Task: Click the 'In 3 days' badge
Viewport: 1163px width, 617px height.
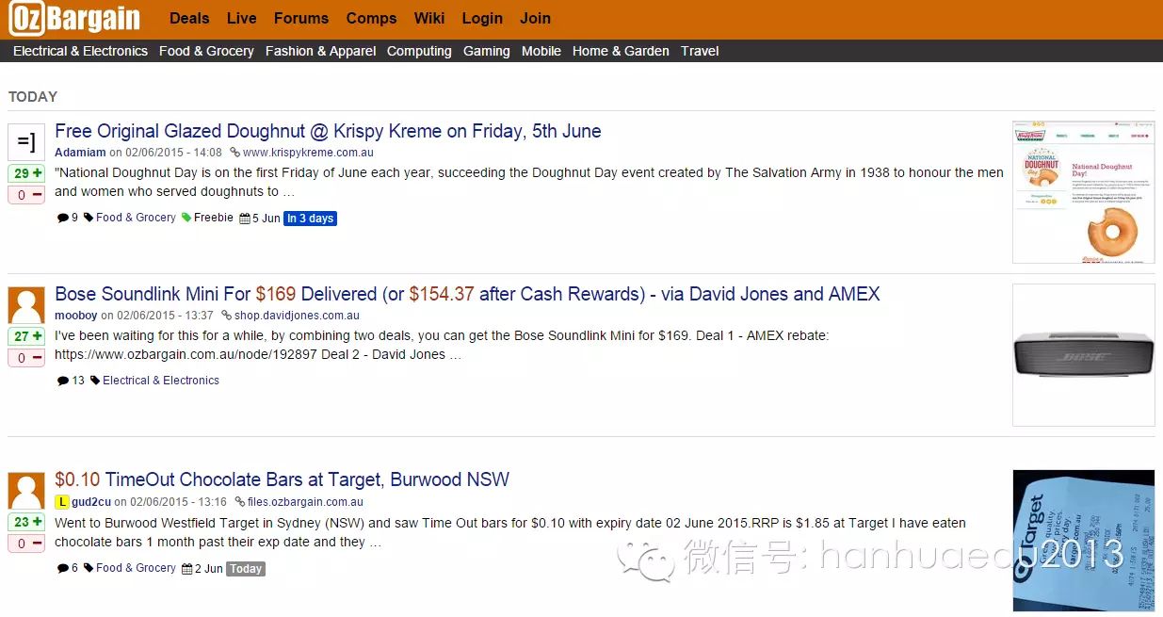Action: tap(310, 219)
